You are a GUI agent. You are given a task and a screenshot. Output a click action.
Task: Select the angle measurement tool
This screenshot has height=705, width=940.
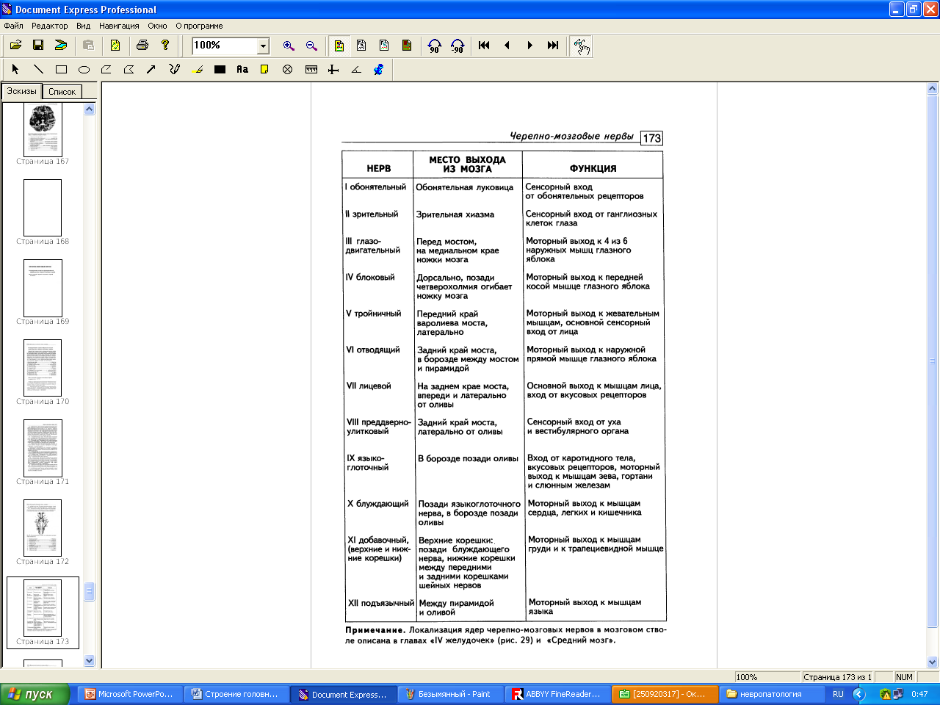(356, 69)
